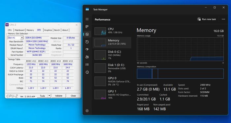Click the Module Manuf. Micron Technology field
Viewport: 231px width, 123px height.
click(37, 45)
